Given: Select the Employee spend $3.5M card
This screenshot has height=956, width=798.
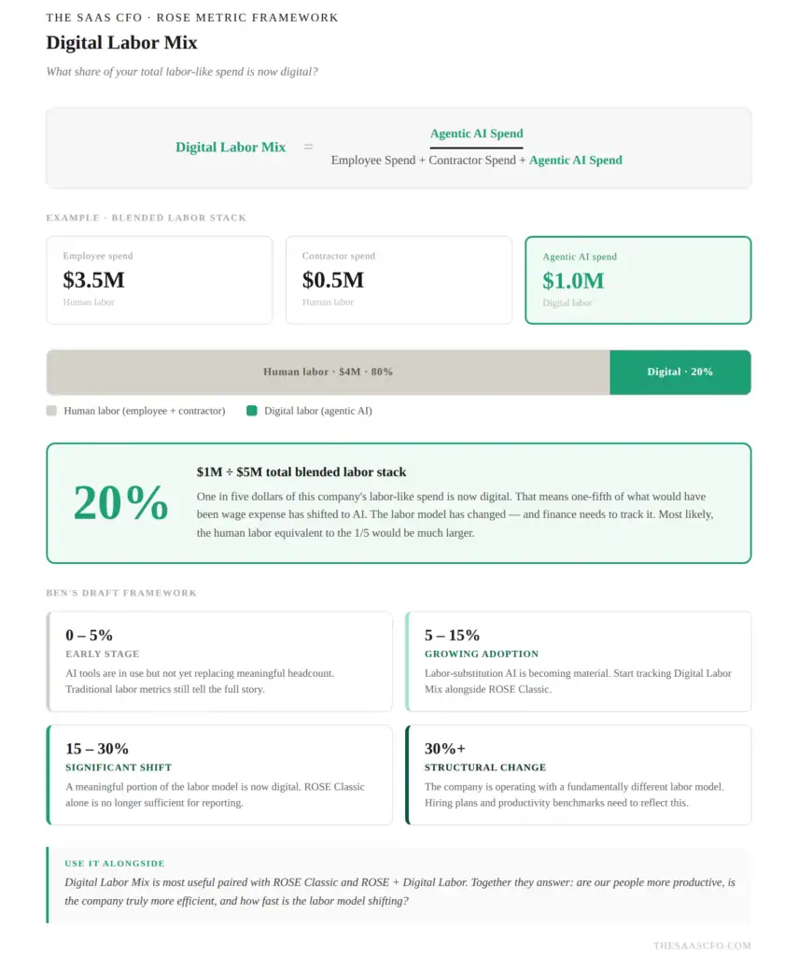Looking at the screenshot, I should (159, 280).
